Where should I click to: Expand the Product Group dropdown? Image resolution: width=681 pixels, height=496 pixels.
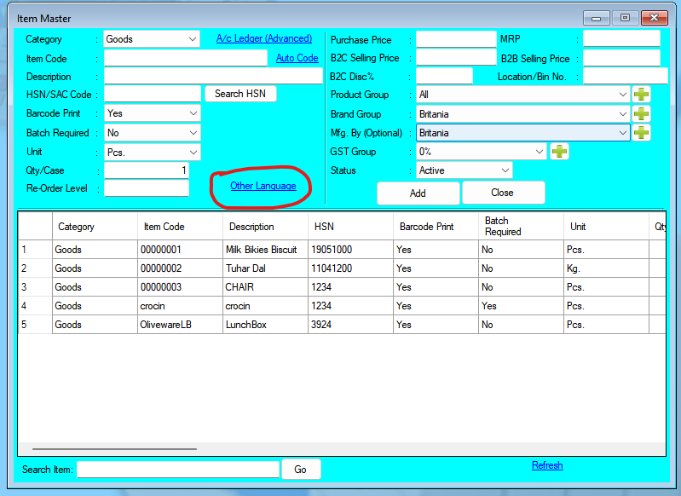tap(523, 95)
